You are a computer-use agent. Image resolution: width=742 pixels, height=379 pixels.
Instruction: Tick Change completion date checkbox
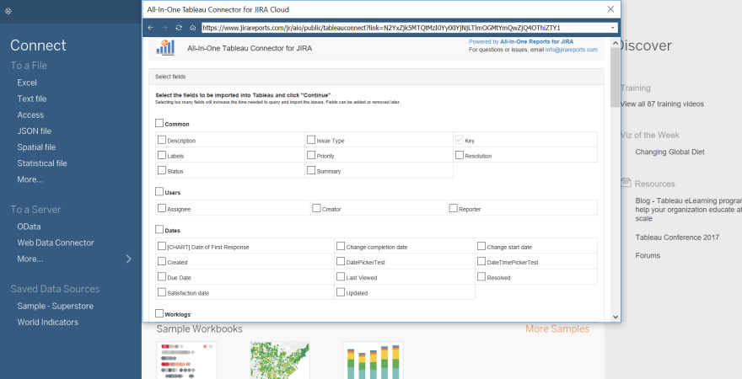[x=341, y=246]
